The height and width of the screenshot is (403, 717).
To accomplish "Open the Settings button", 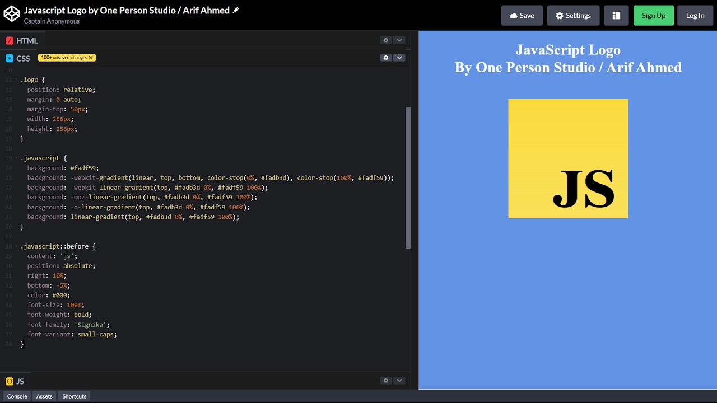I will (573, 16).
